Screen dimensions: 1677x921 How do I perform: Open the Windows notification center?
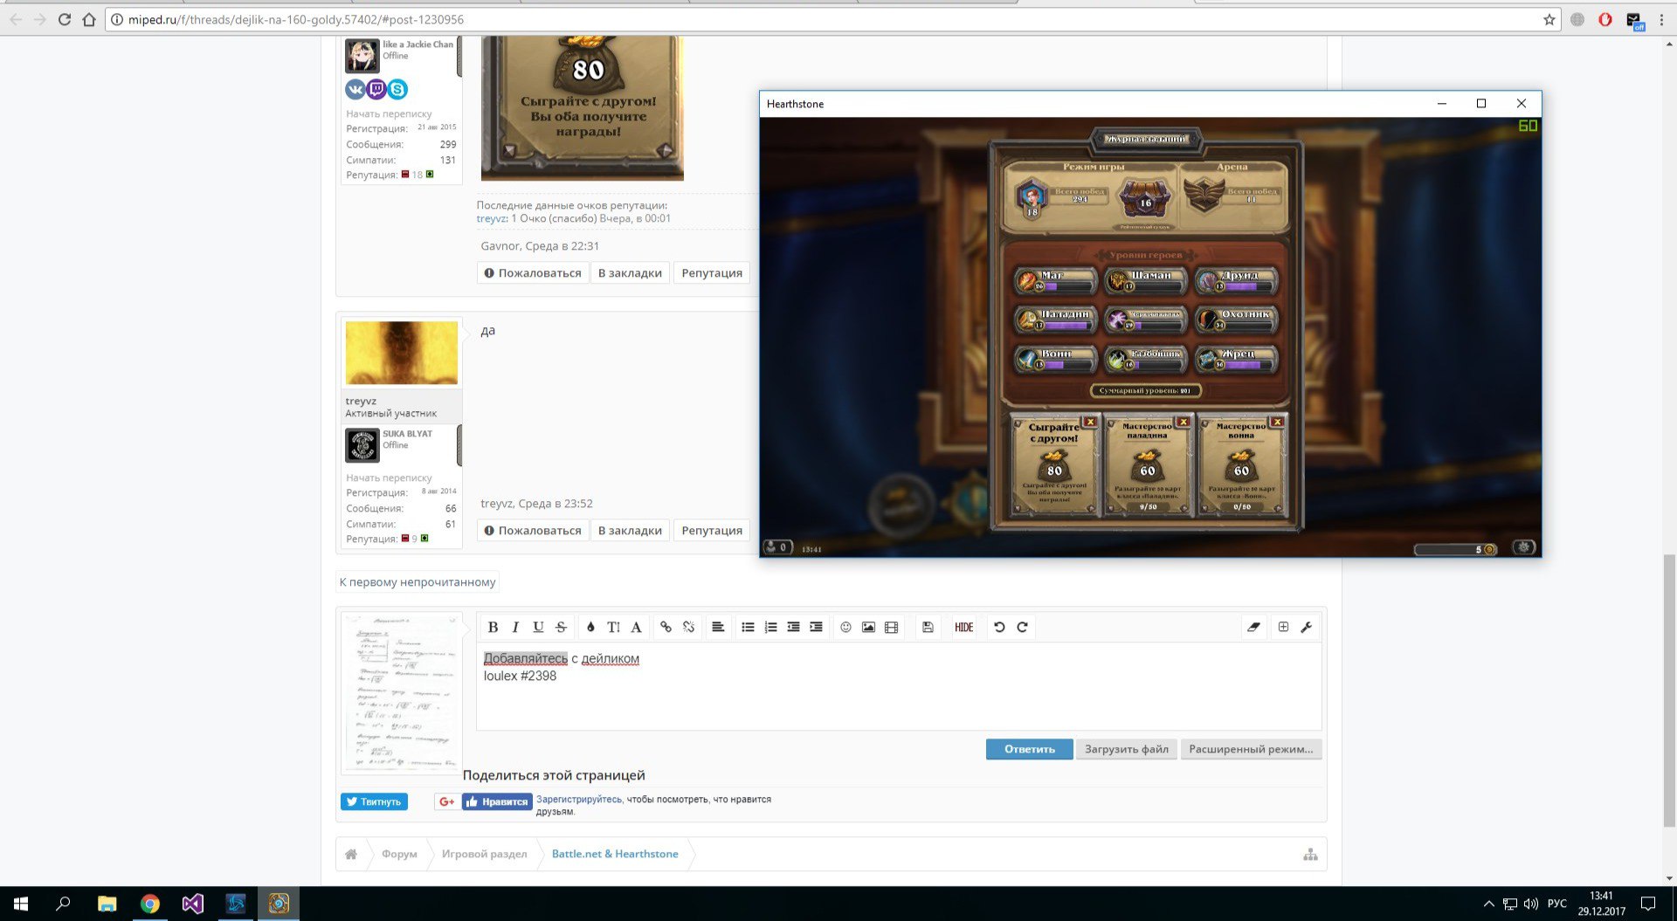tap(1647, 904)
